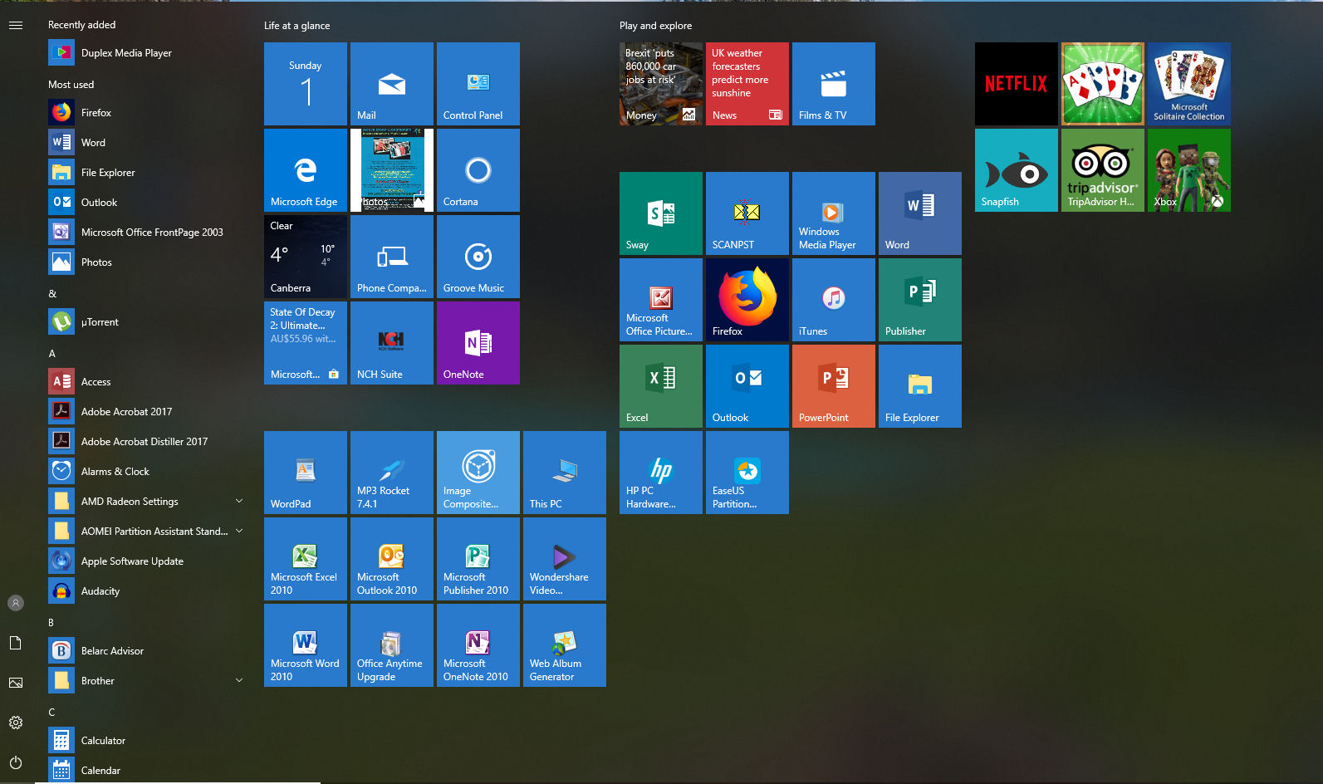Image resolution: width=1323 pixels, height=784 pixels.
Task: Open Belarc Advisor from the list
Action: point(146,651)
